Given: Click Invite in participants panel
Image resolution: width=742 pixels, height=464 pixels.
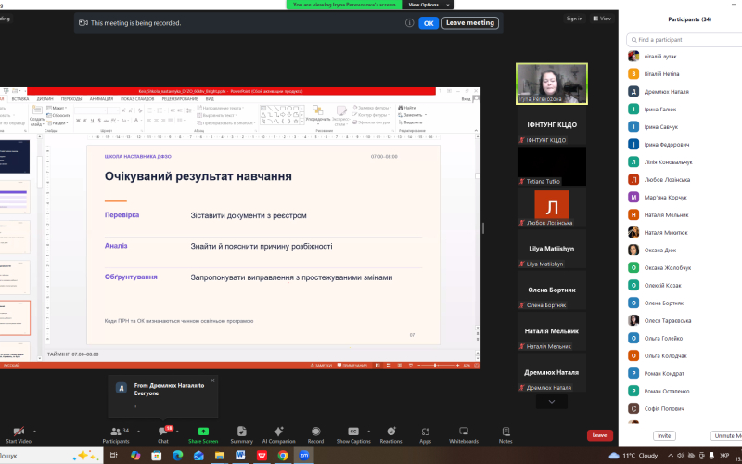Looking at the screenshot, I should click(664, 435).
